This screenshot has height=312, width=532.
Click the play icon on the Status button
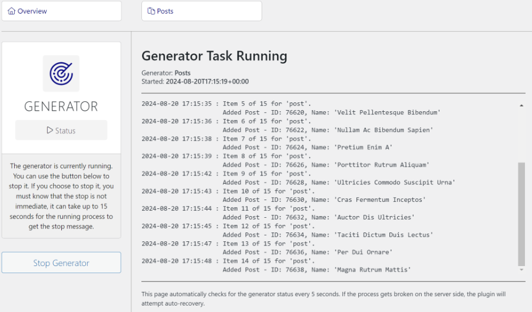pos(50,130)
